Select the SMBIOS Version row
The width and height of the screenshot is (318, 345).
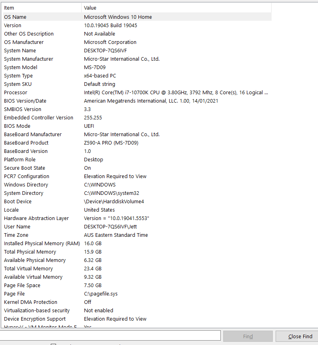tap(137, 109)
